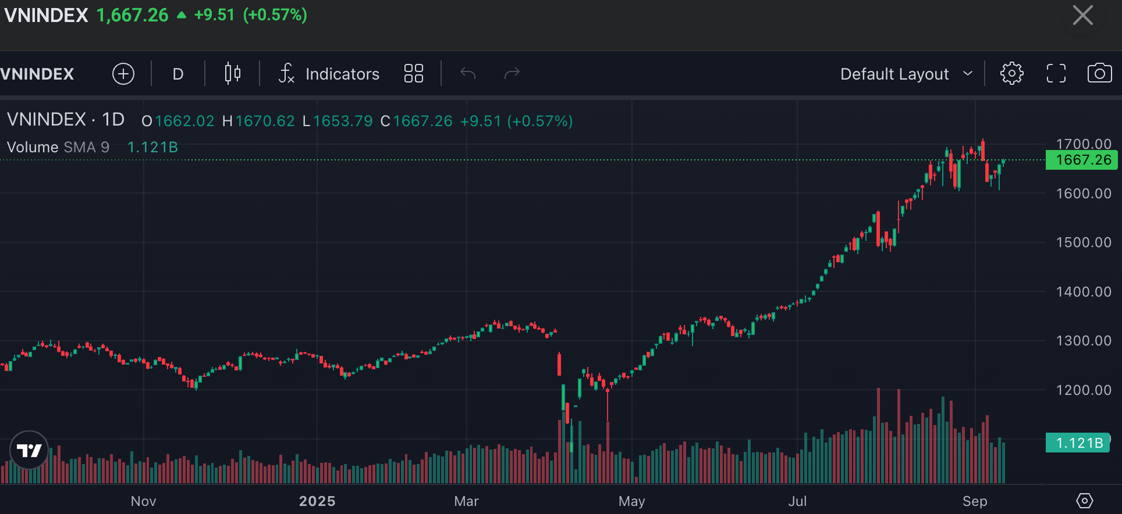The width and height of the screenshot is (1122, 514).
Task: Click the header percent (+0.57%) value
Action: point(275,15)
